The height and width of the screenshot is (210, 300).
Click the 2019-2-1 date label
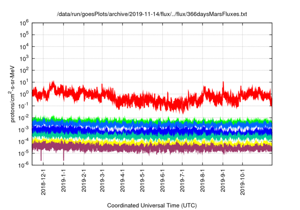pos(84,180)
